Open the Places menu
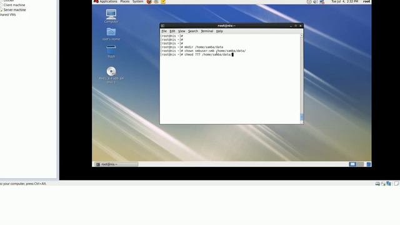This screenshot has width=400, height=225. [x=125, y=1]
